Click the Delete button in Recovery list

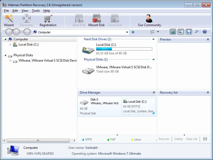pos(178,139)
